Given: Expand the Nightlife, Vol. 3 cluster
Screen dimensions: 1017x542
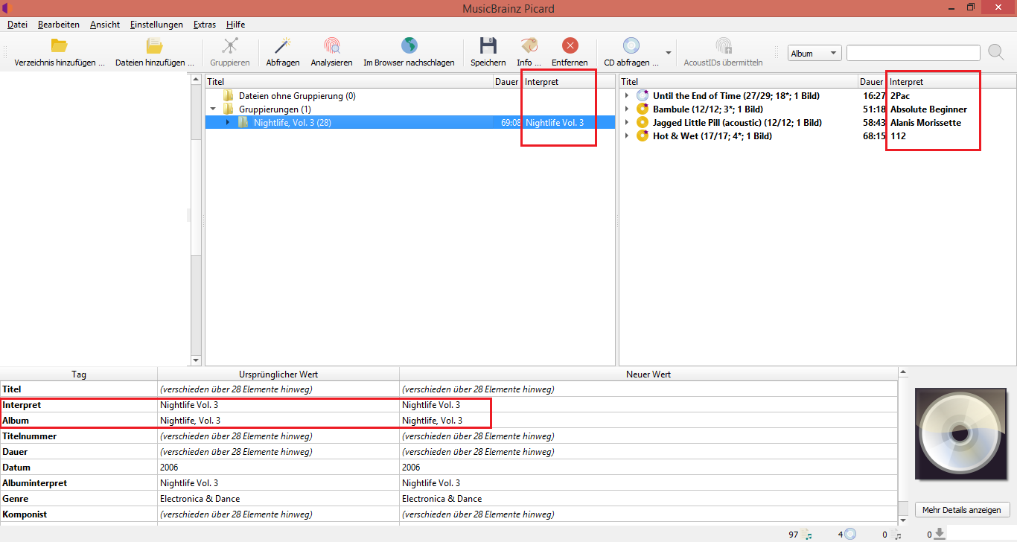Looking at the screenshot, I should (x=228, y=123).
